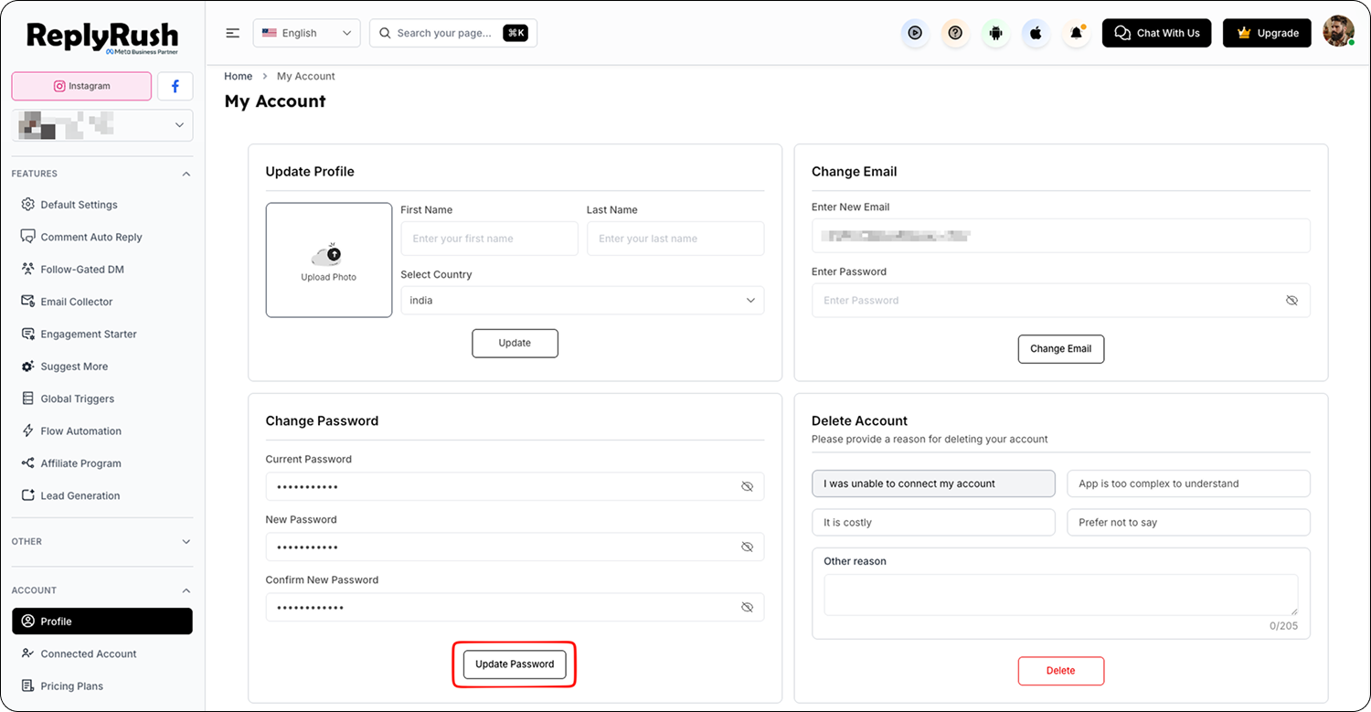Open the connected account selector dropdown
Viewport: 1371px width, 712px height.
(x=102, y=125)
